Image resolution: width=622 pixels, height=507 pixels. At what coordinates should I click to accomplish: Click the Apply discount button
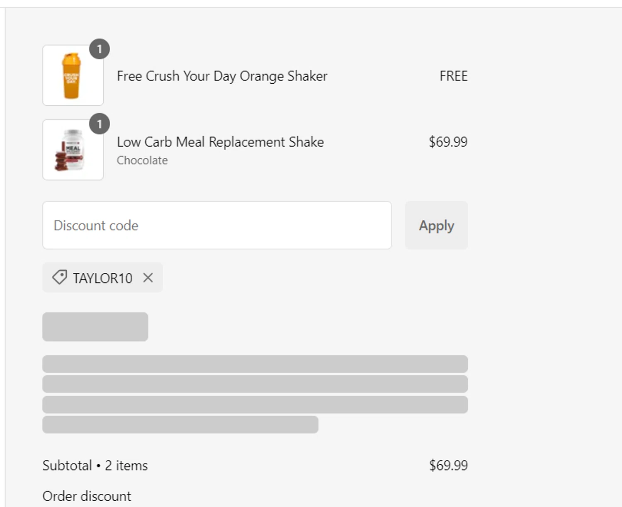coord(436,226)
